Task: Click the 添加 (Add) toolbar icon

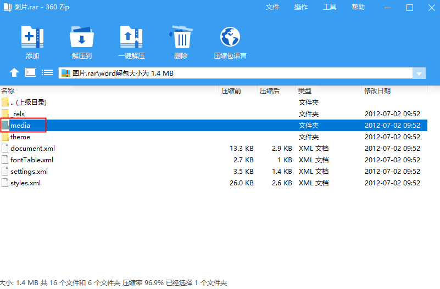Action: (x=32, y=38)
